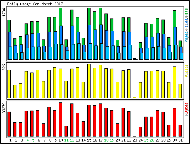
Task: Click day label 31 on the axis
Action: [x=180, y=140]
